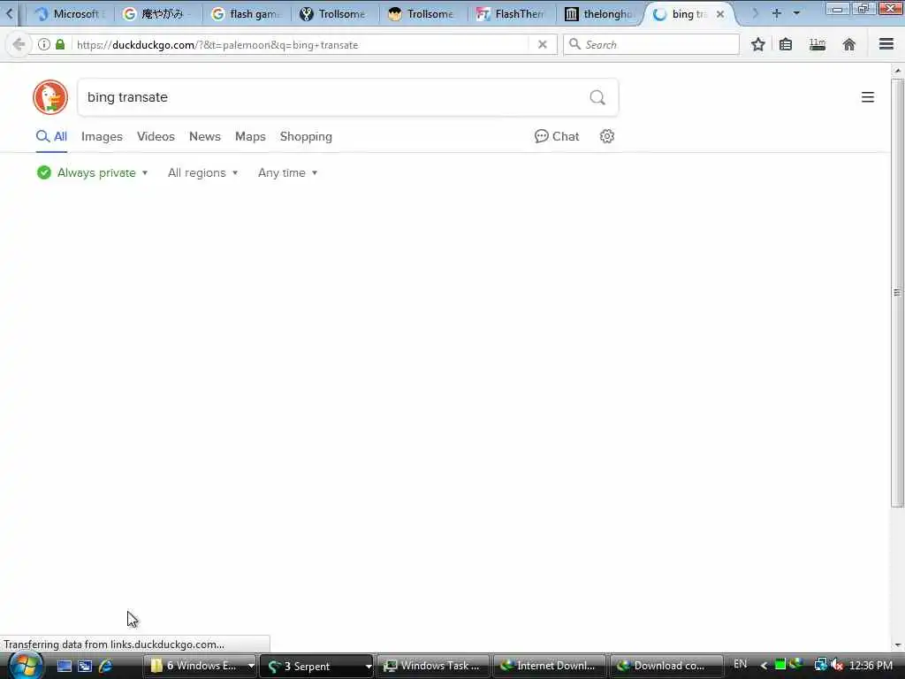Open the DuckDuckGo hamburger side menu
This screenshot has height=679, width=905.
click(x=868, y=97)
